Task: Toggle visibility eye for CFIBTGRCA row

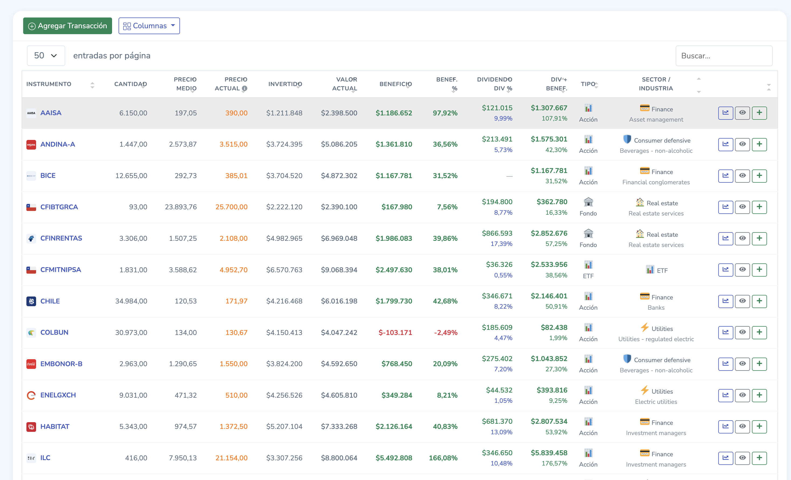Action: click(x=742, y=207)
